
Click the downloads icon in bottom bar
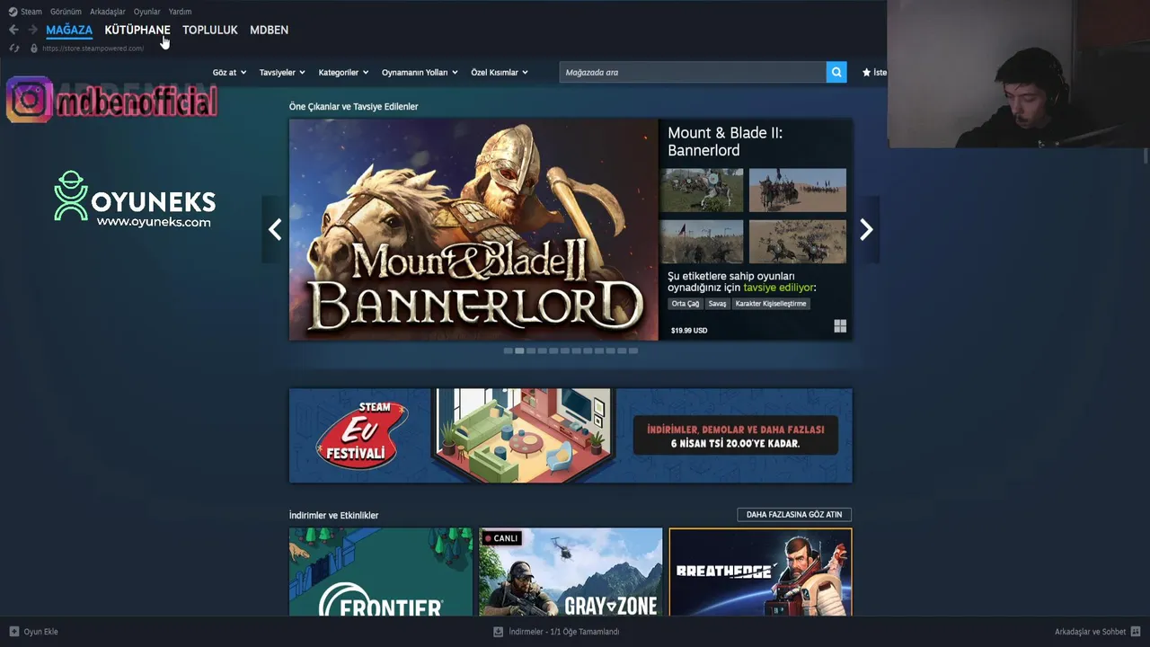[499, 632]
